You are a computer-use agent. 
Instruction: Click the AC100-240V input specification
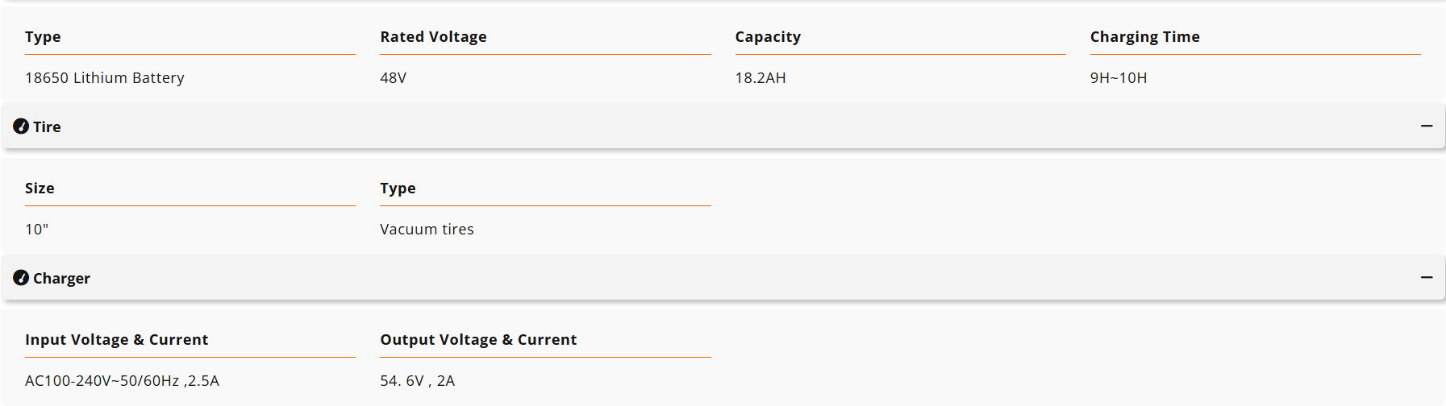coord(122,381)
